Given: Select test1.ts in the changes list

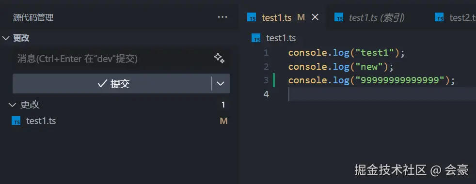Looking at the screenshot, I should pos(119,121).
